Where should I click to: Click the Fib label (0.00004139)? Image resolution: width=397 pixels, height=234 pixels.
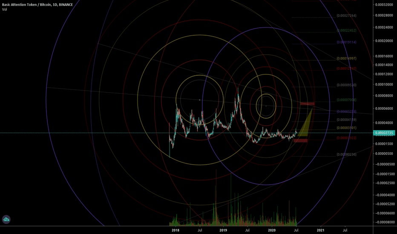pos(346,120)
